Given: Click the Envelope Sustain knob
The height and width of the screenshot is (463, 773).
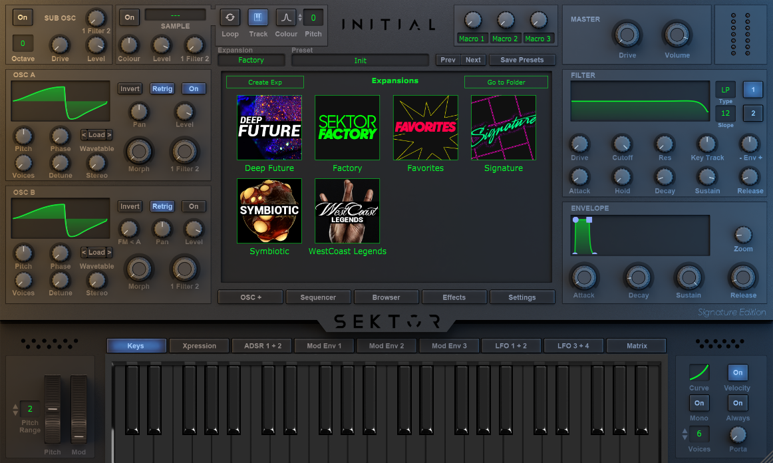Looking at the screenshot, I should pos(689,277).
